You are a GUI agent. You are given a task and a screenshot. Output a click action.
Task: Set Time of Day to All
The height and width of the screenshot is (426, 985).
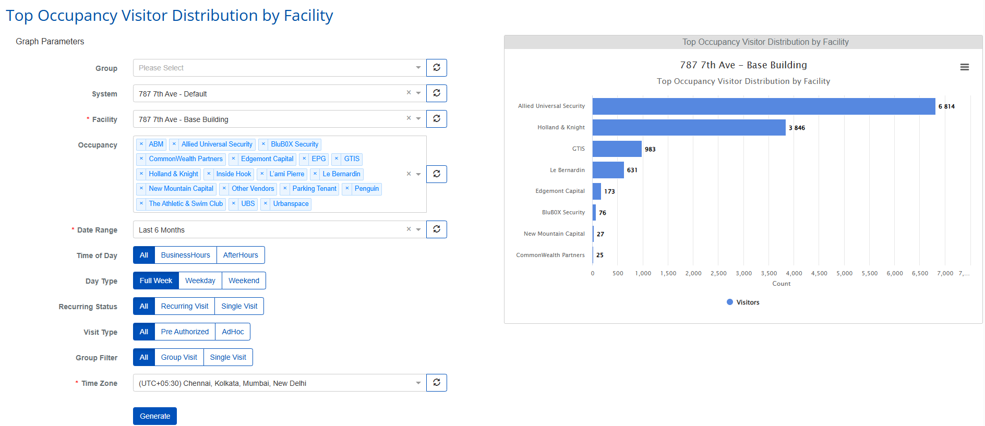(x=144, y=255)
